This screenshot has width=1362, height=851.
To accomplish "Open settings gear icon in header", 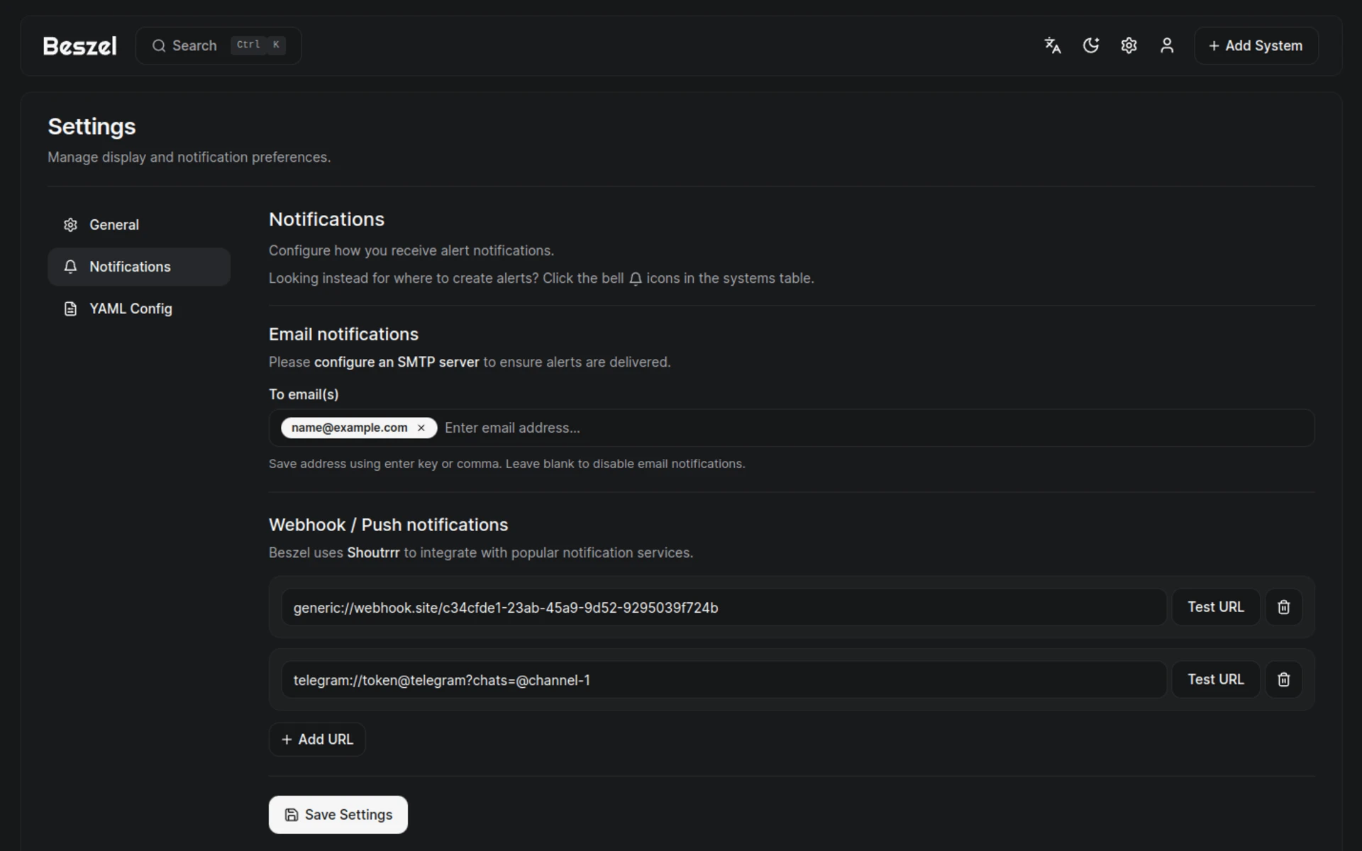I will click(x=1129, y=45).
